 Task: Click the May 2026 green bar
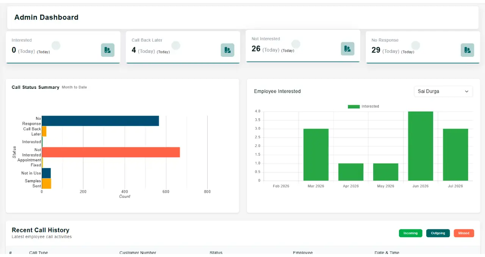click(386, 172)
